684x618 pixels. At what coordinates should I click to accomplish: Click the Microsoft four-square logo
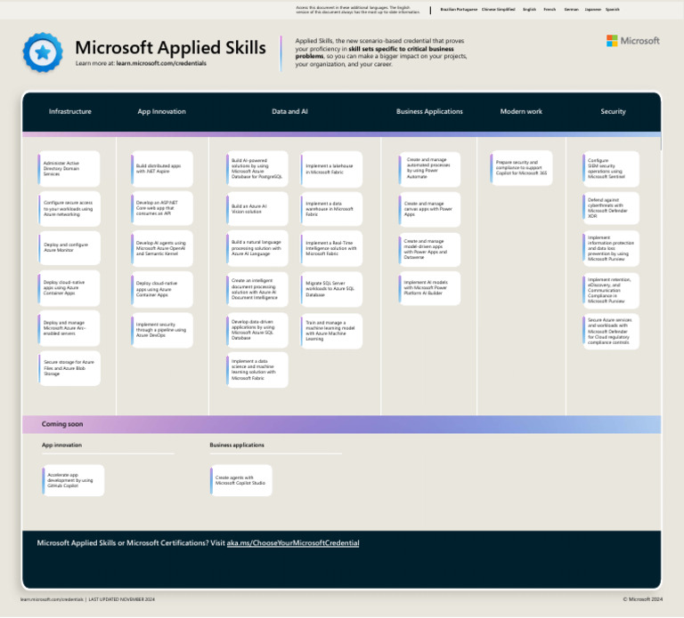tap(612, 41)
